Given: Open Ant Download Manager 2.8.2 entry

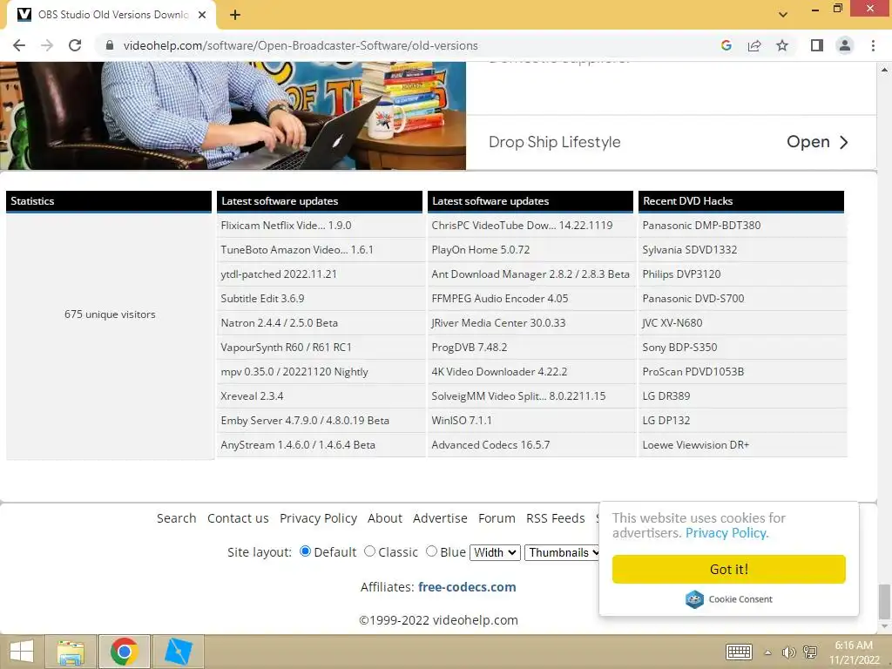Looking at the screenshot, I should [530, 274].
